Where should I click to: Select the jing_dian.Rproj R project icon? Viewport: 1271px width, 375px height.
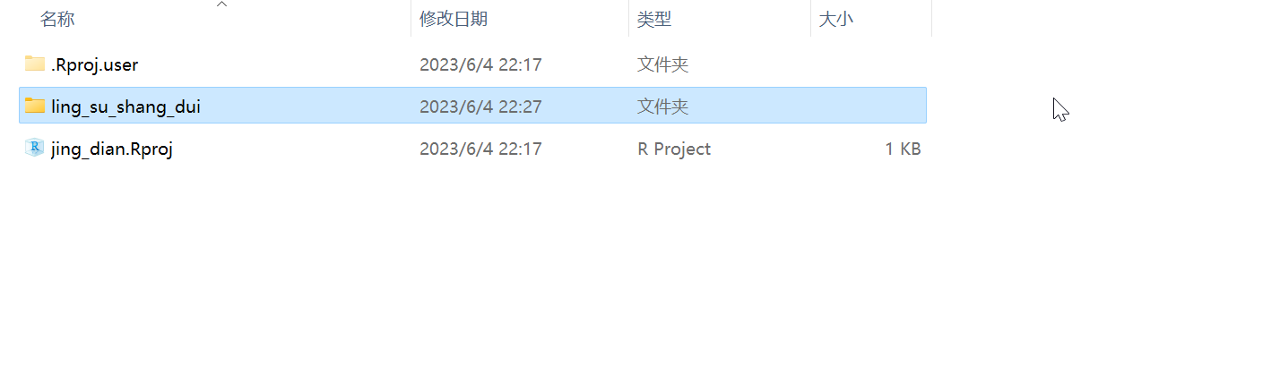coord(34,148)
